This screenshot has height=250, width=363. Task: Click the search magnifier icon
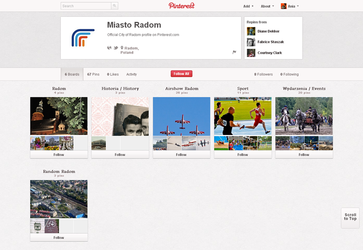pos(115,6)
